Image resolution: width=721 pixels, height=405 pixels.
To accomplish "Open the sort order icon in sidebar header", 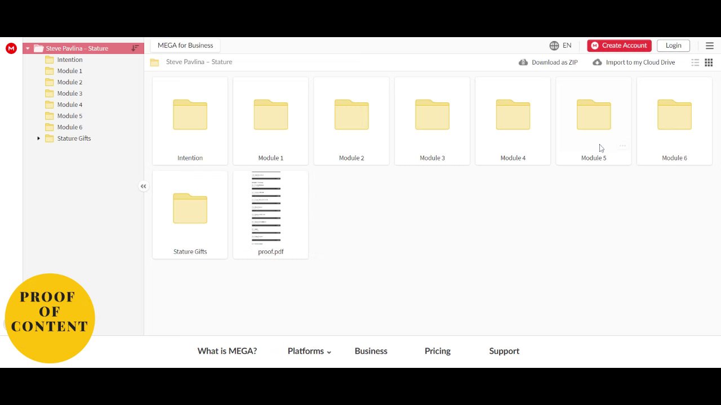I will coord(135,48).
